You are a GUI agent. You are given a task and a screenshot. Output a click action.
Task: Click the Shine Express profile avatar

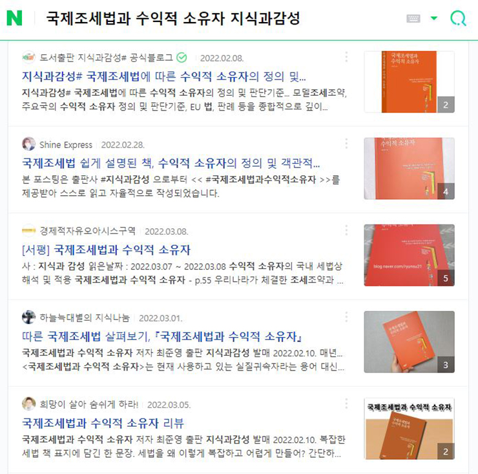28,144
